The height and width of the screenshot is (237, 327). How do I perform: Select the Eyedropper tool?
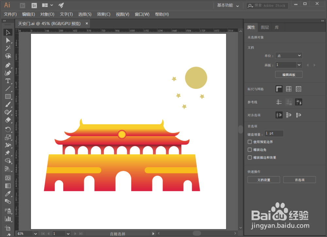coord(7,193)
